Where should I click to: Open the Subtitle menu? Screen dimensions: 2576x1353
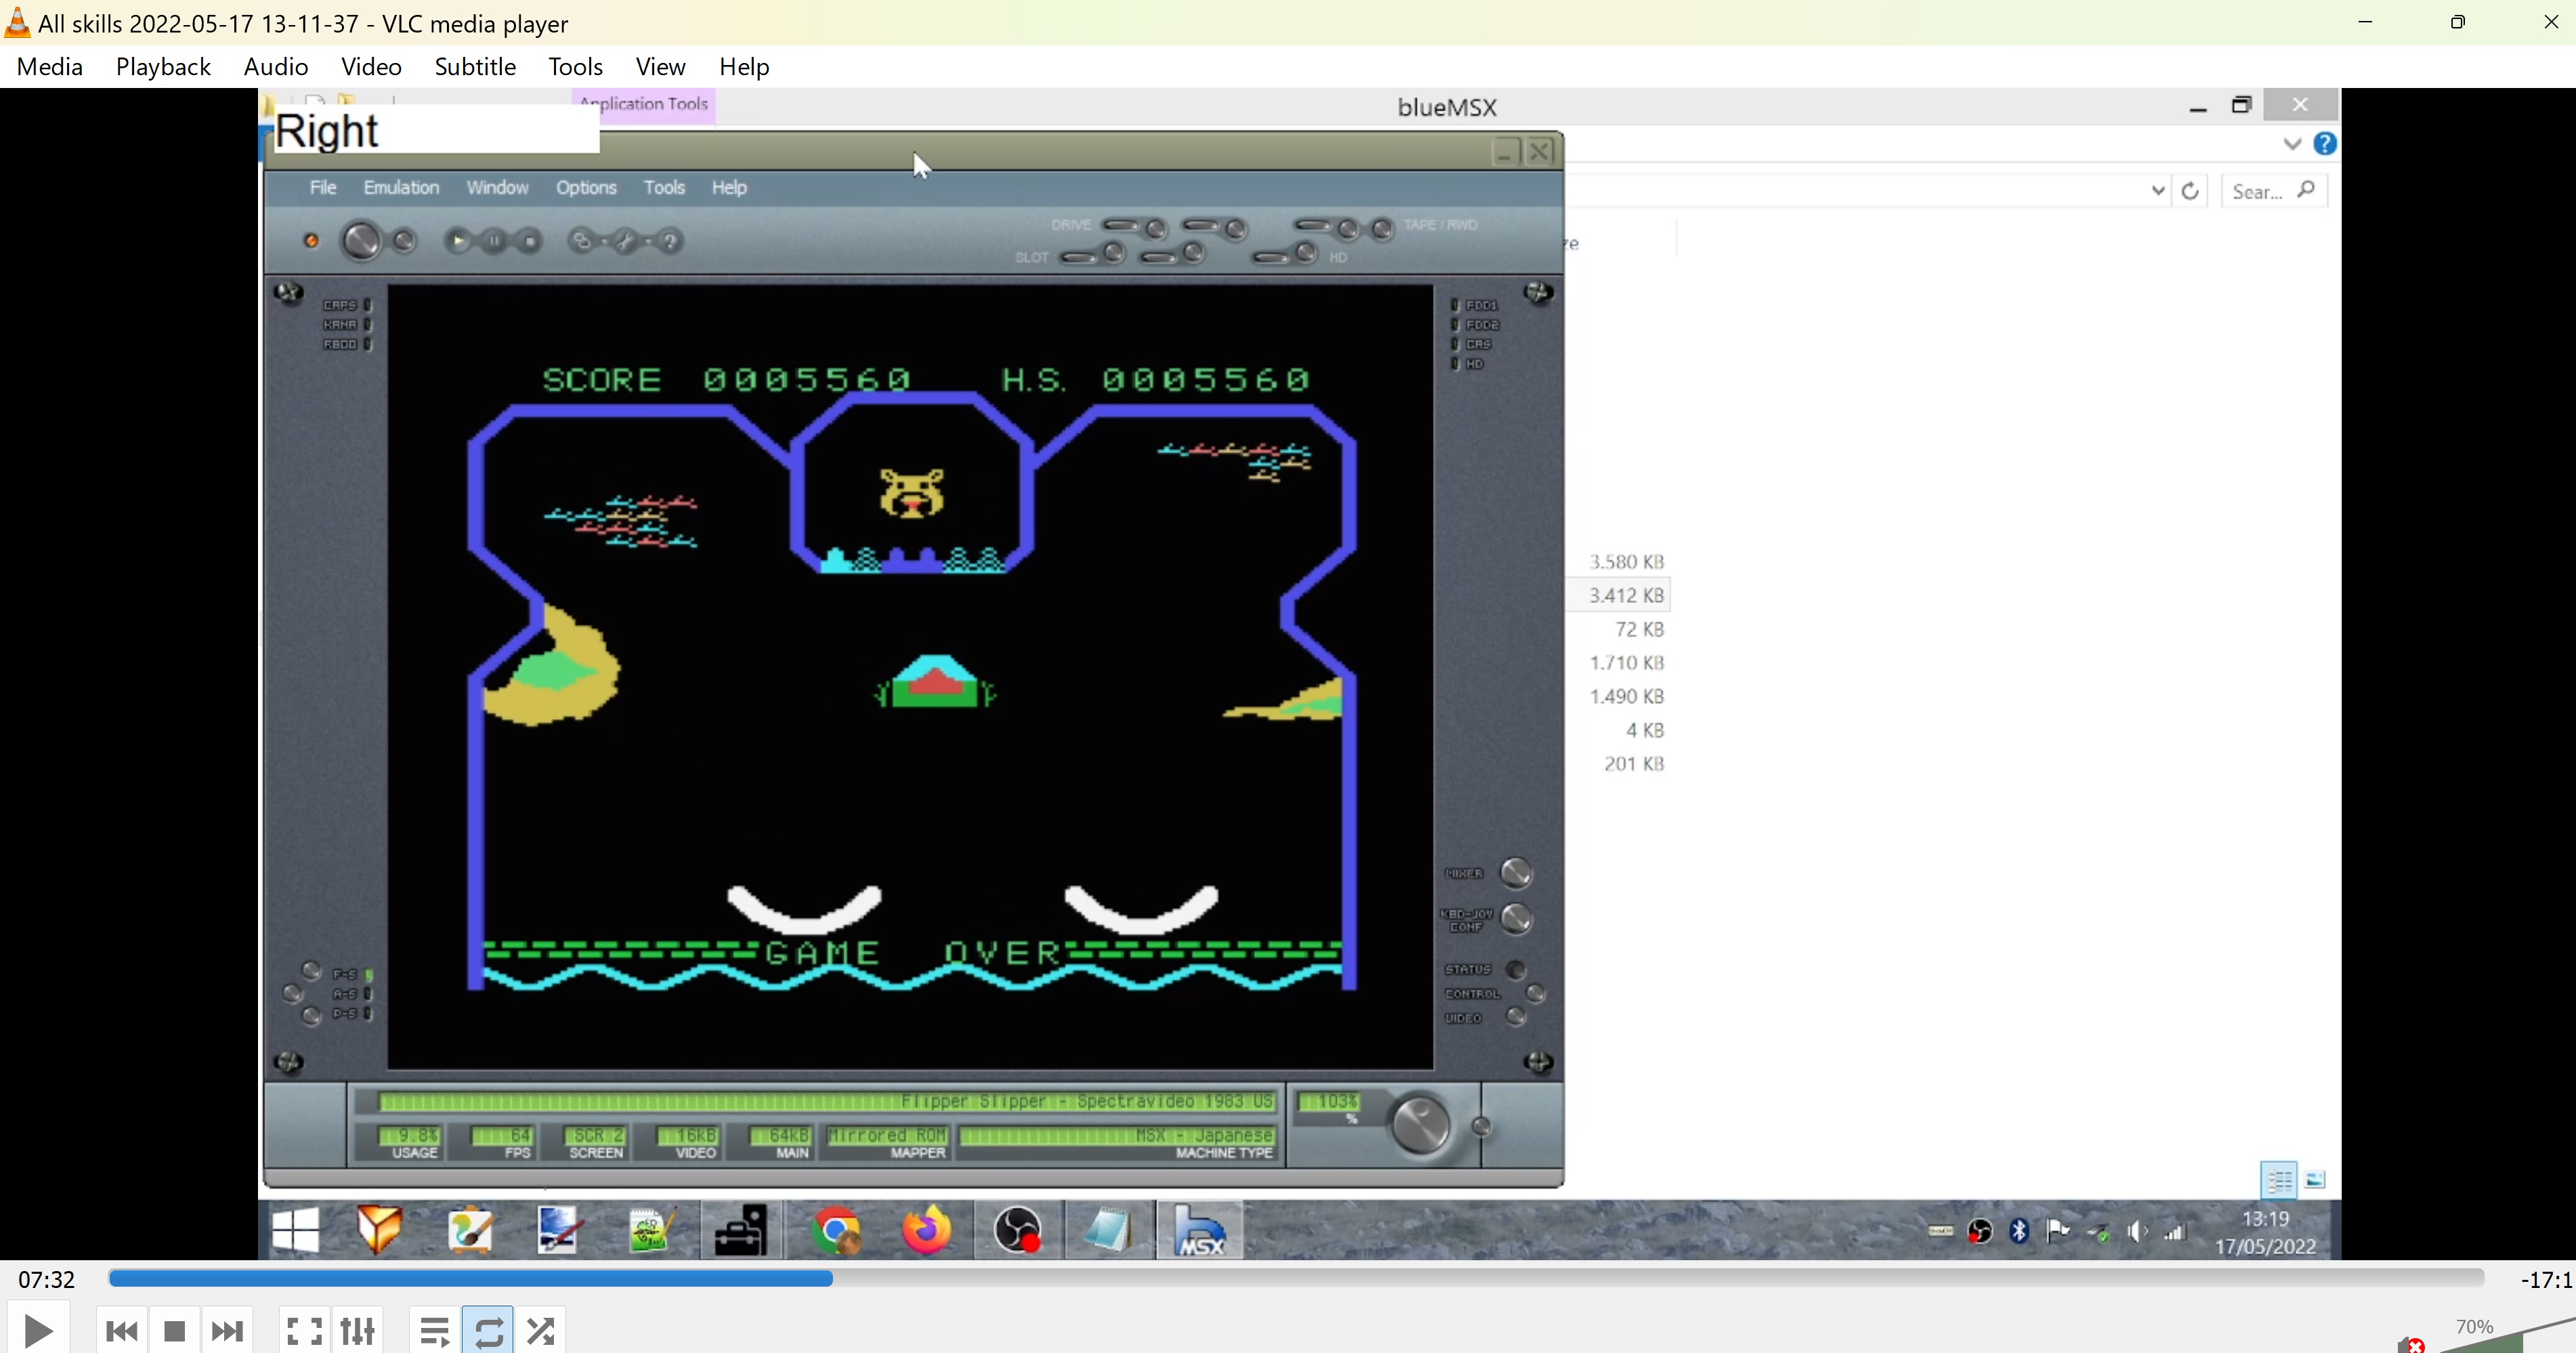click(475, 67)
